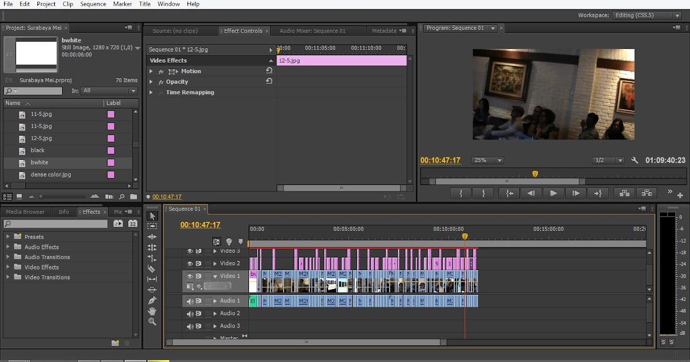Switch to the Media Browser tab

[25, 212]
